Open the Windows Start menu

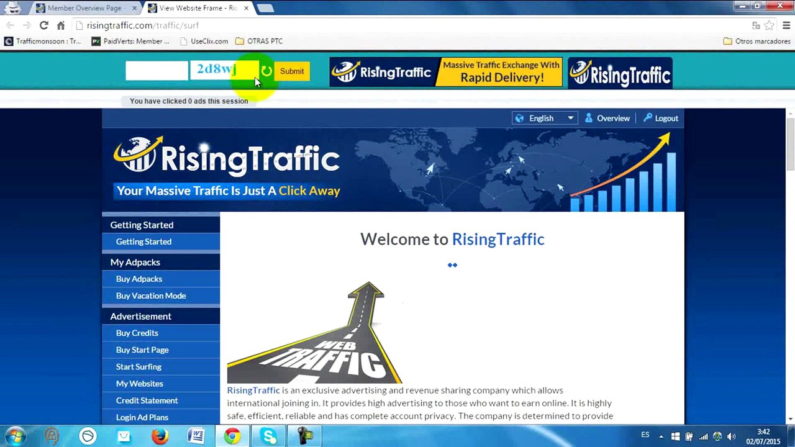tap(15, 436)
